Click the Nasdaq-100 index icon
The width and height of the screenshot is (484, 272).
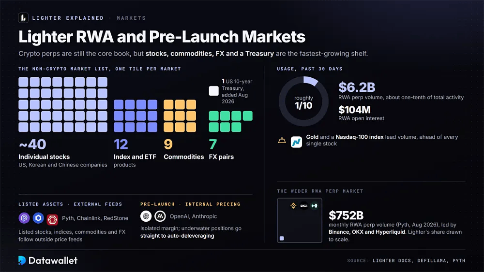pyautogui.click(x=296, y=142)
